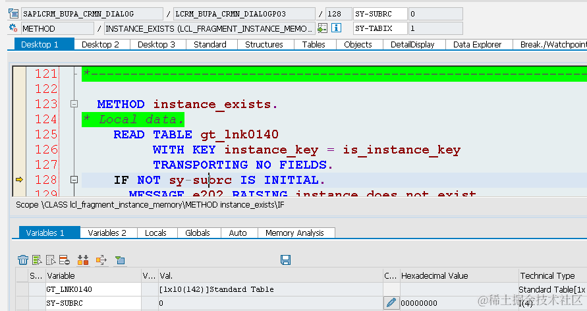Switch to Desktop 3 tab

coord(157,44)
